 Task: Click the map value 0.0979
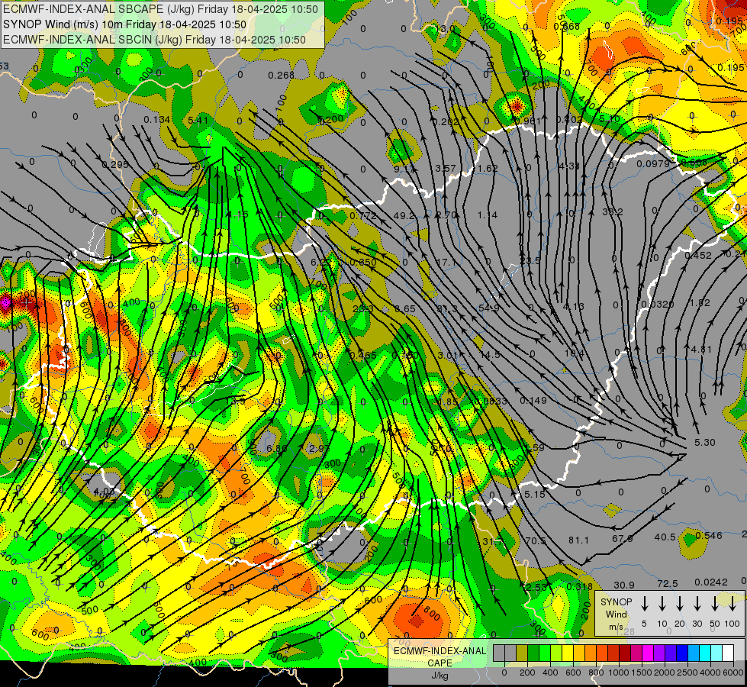pos(653,164)
